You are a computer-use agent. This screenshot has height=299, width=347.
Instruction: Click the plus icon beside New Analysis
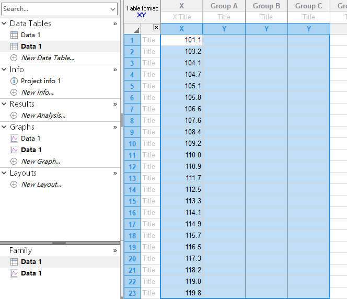(x=14, y=116)
